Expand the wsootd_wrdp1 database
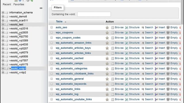 [3, 68]
